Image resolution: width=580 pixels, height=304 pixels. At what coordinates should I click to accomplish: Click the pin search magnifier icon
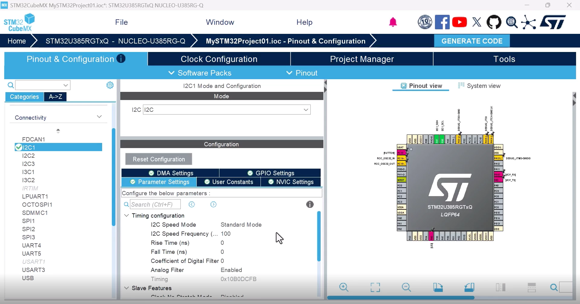coord(554,287)
